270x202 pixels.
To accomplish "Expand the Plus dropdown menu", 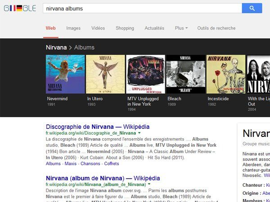I will pyautogui.click(x=181, y=28).
